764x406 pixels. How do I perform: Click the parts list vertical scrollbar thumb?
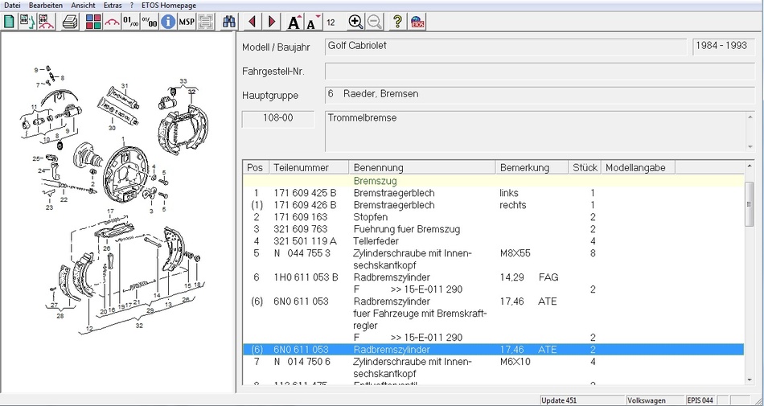point(750,205)
